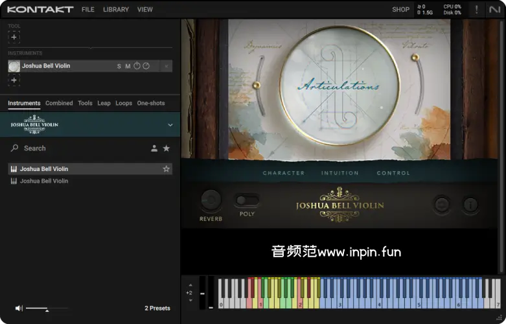Remove Joshua Bell Violin with the X button
Viewport: 506px width, 324px height.
[167, 66]
